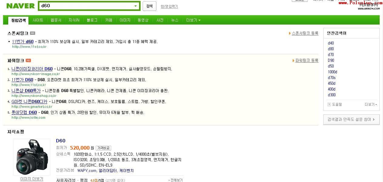Image resolution: width=383 pixels, height=182 pixels.
Task: Select the 지식iN tab
Action: (74, 20)
